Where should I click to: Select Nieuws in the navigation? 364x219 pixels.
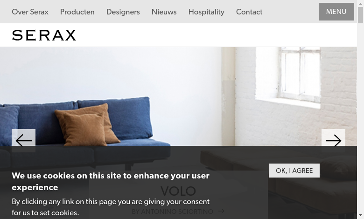164,12
